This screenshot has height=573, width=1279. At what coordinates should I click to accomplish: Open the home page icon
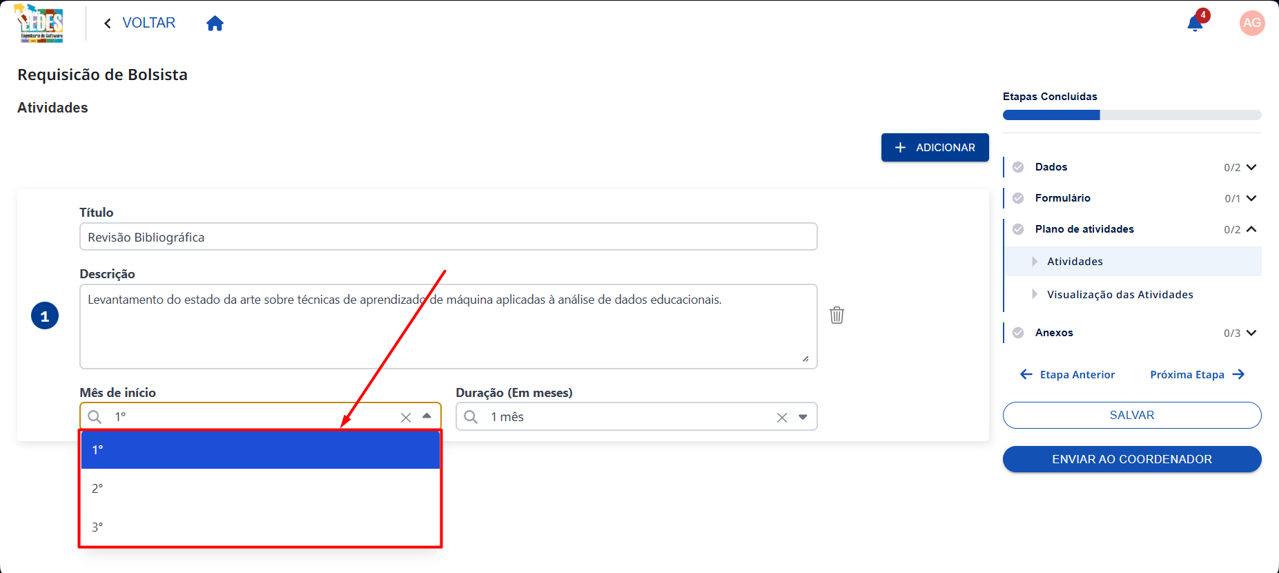pyautogui.click(x=215, y=23)
